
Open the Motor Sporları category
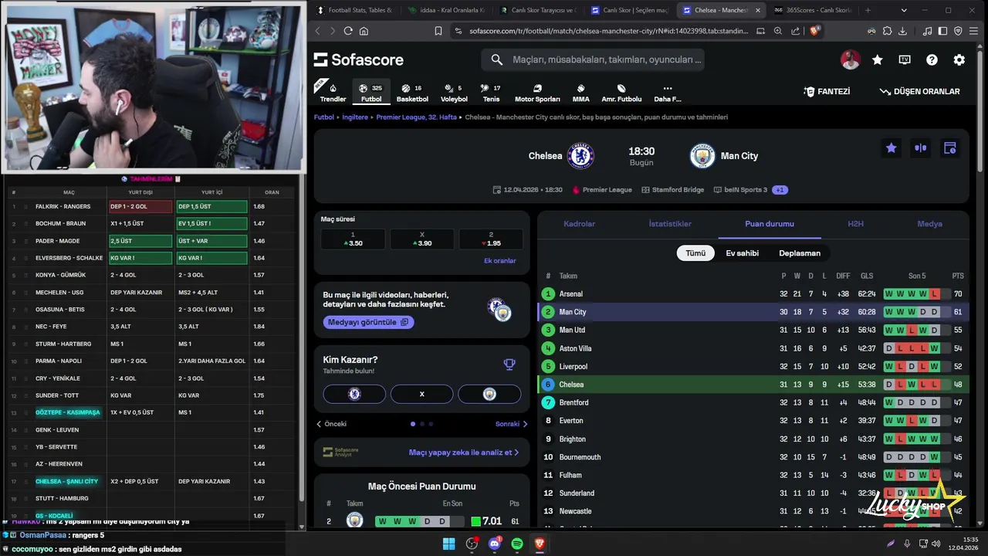[537, 93]
